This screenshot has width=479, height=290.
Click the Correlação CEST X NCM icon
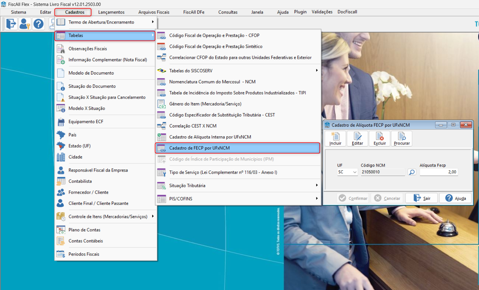pos(161,126)
